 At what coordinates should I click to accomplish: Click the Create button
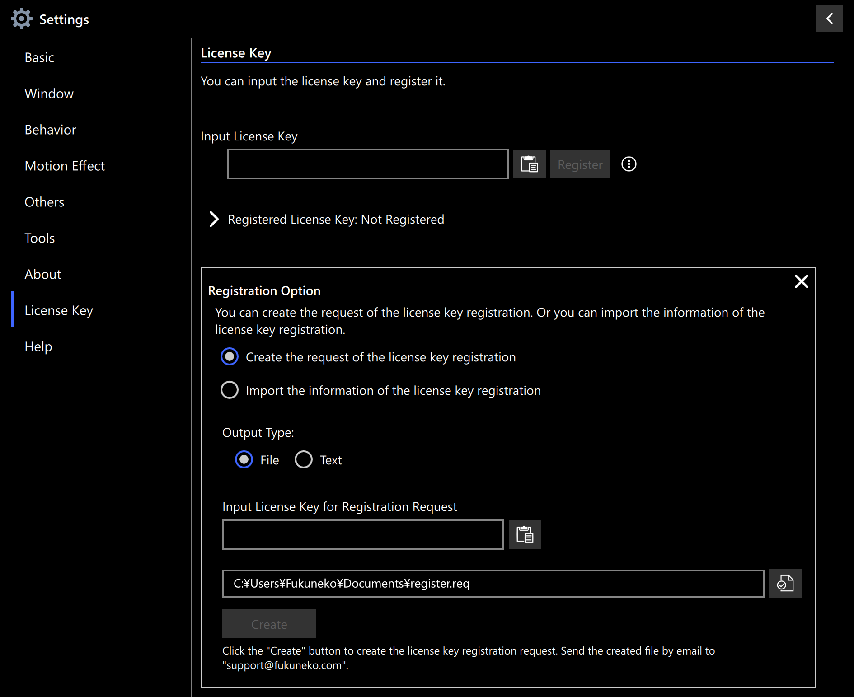pos(269,624)
